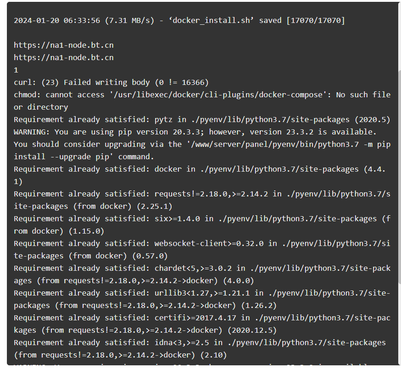Click the chmod cannot access docker-compose line
The height and width of the screenshot is (369, 401).
pos(202,101)
